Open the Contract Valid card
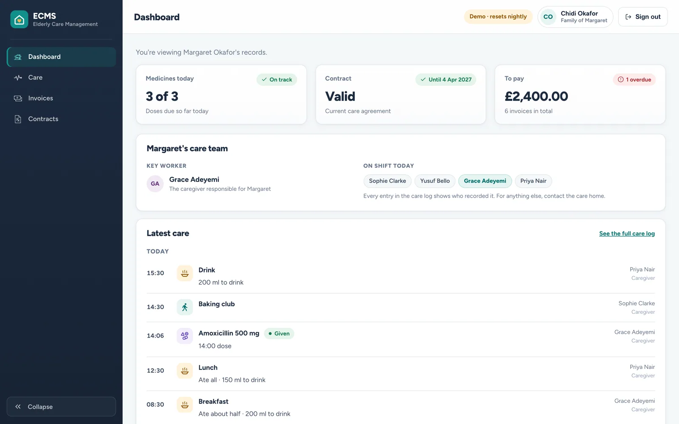The height and width of the screenshot is (424, 679). (401, 95)
